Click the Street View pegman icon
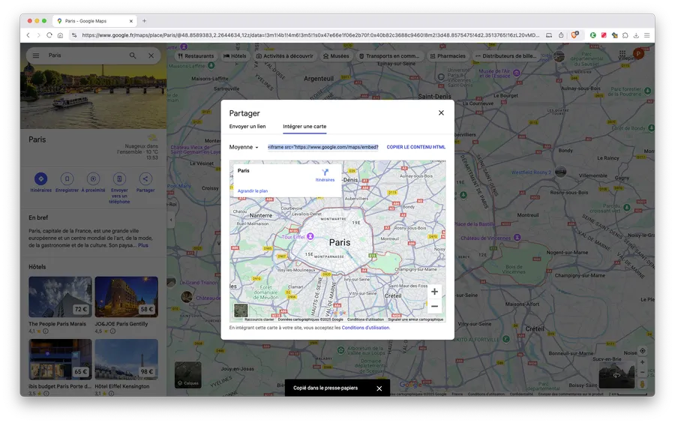Viewport: 675px width, 423px height. [x=642, y=384]
